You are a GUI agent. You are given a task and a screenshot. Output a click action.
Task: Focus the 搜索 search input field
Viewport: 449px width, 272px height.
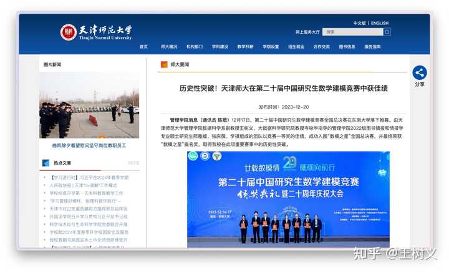click(x=352, y=32)
